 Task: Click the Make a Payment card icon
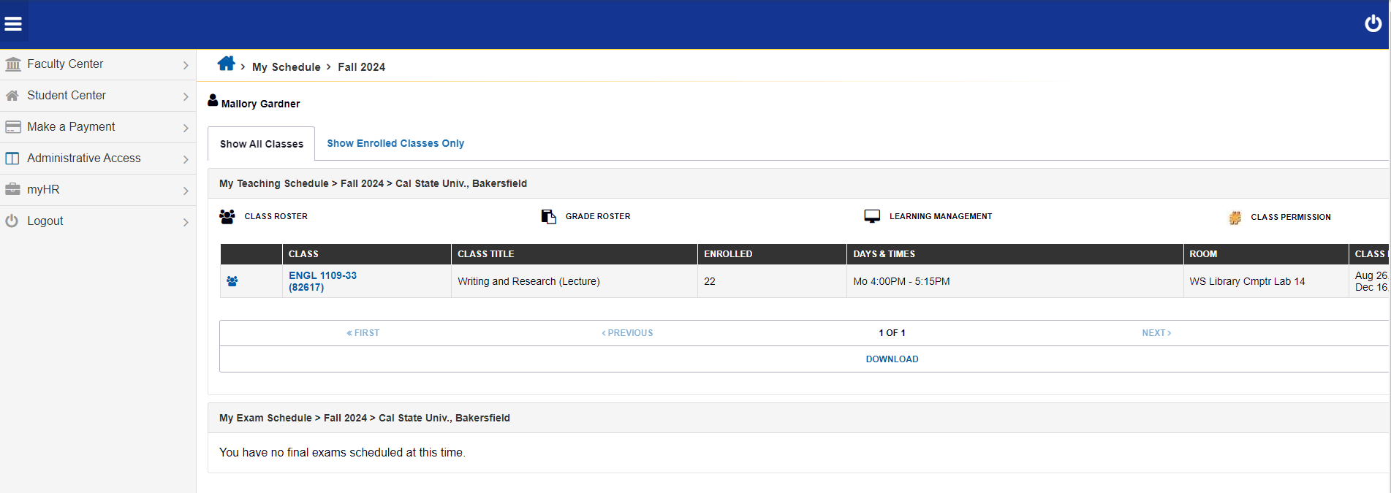12,127
